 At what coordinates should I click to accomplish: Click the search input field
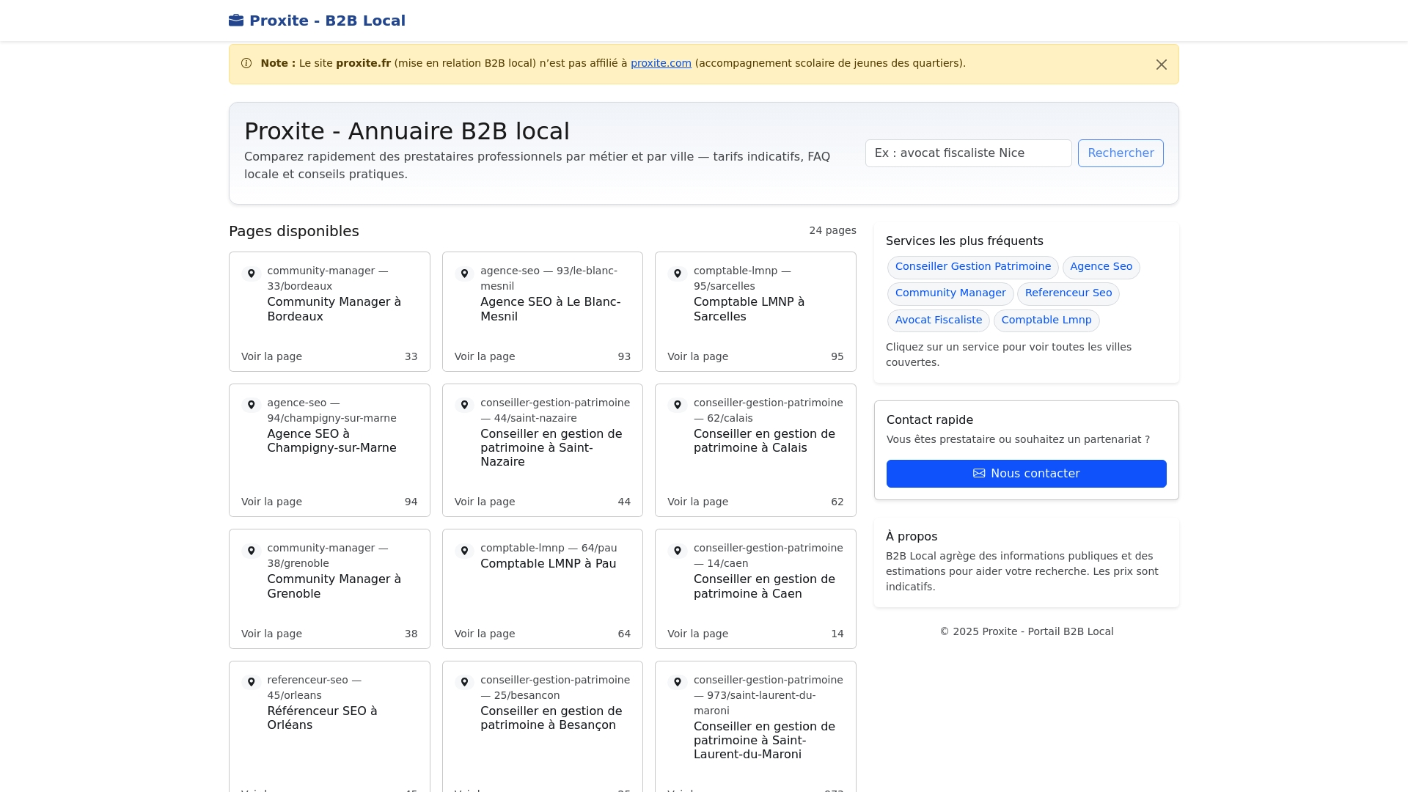(x=968, y=153)
